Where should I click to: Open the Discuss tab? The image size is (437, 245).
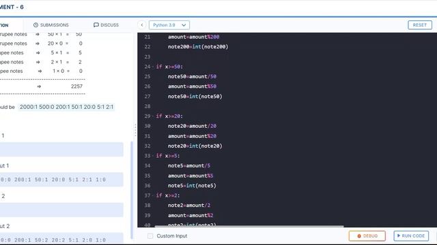click(x=106, y=25)
